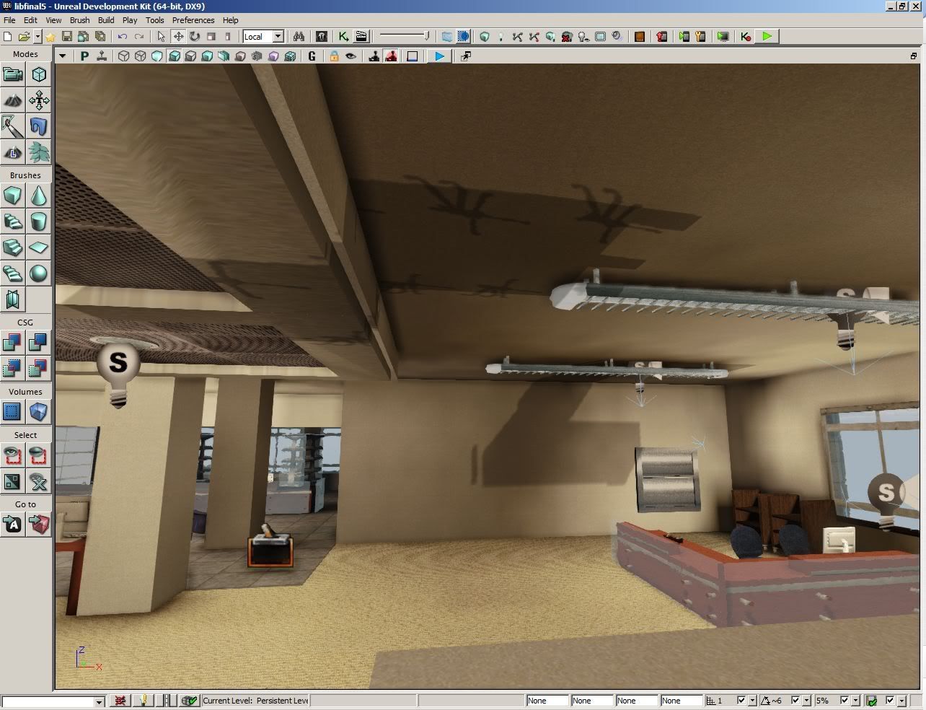Create a Curved Staircase brush
This screenshot has height=710, width=926.
pyautogui.click(x=12, y=222)
